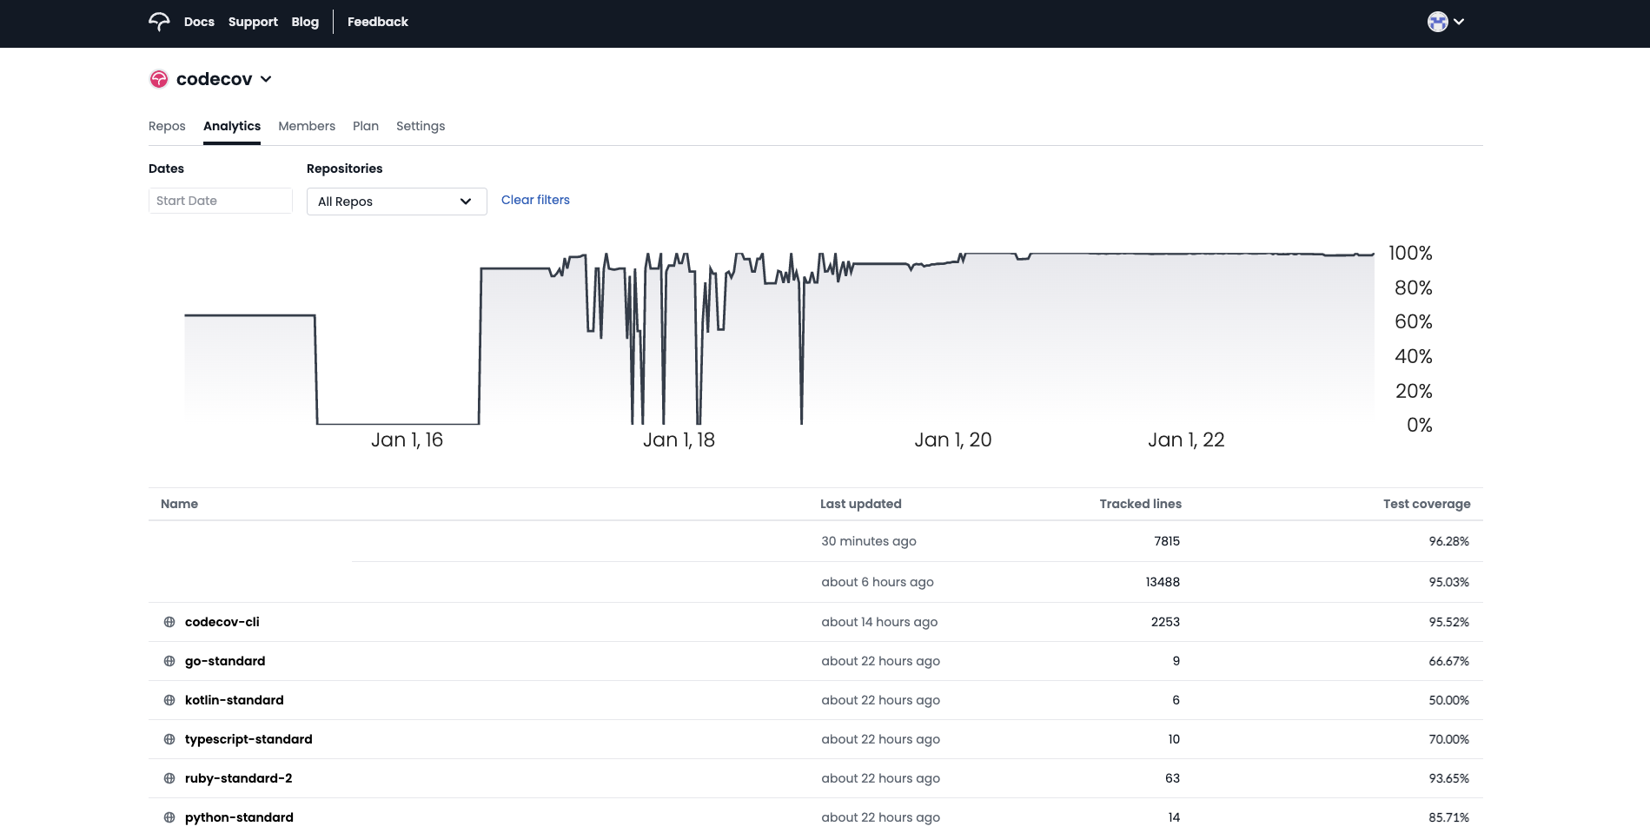Image resolution: width=1650 pixels, height=833 pixels.
Task: Click the 7815 tracked lines value
Action: 1167,541
